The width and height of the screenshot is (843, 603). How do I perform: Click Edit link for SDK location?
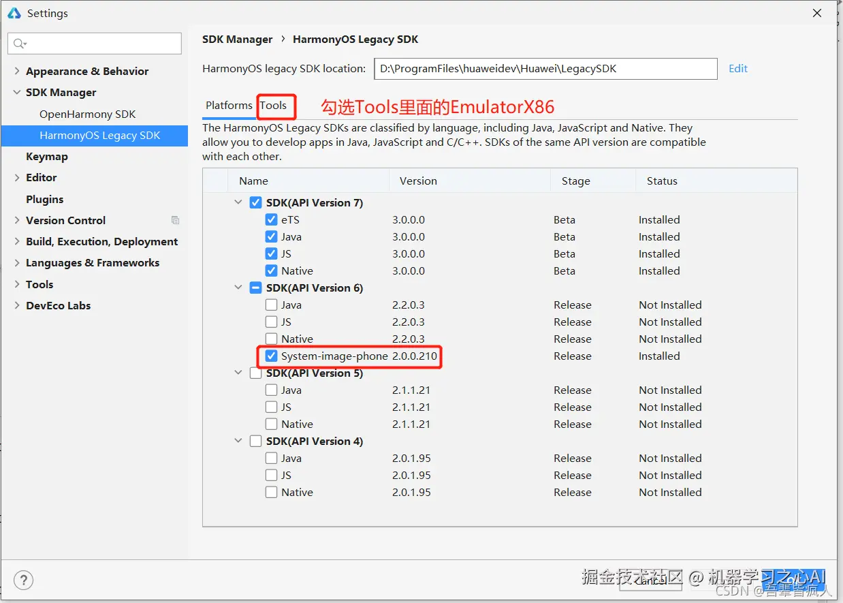coord(738,68)
